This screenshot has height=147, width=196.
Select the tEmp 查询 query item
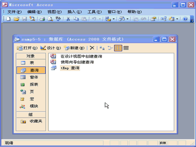pos(70,68)
